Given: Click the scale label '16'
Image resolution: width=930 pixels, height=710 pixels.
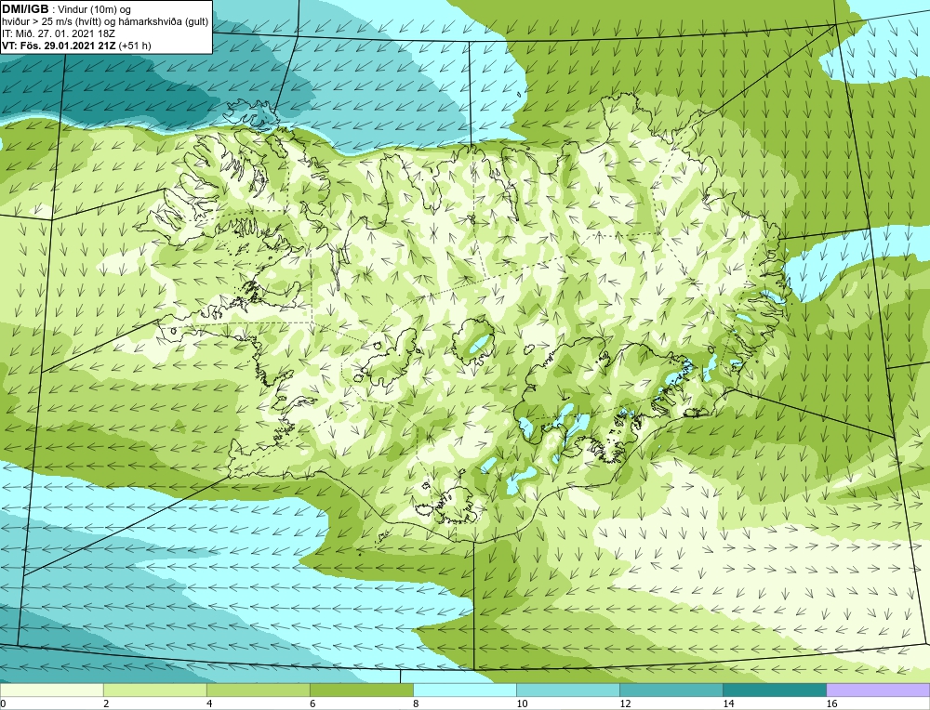Looking at the screenshot, I should point(831,704).
